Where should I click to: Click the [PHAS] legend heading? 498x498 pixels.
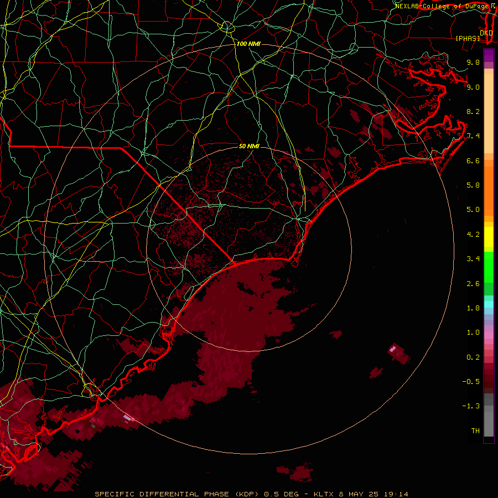(x=468, y=38)
